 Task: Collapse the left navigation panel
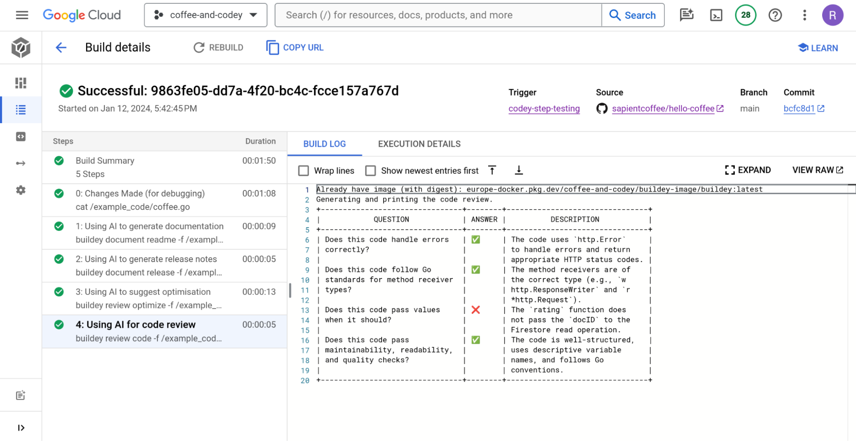point(21,427)
